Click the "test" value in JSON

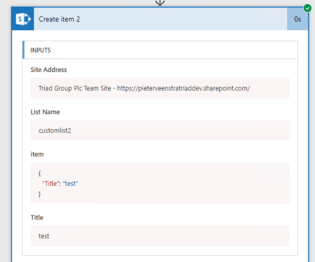(x=70, y=184)
